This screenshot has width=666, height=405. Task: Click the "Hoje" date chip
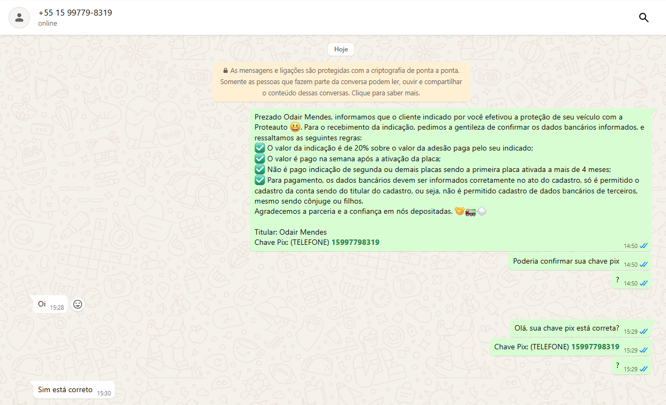[341, 49]
